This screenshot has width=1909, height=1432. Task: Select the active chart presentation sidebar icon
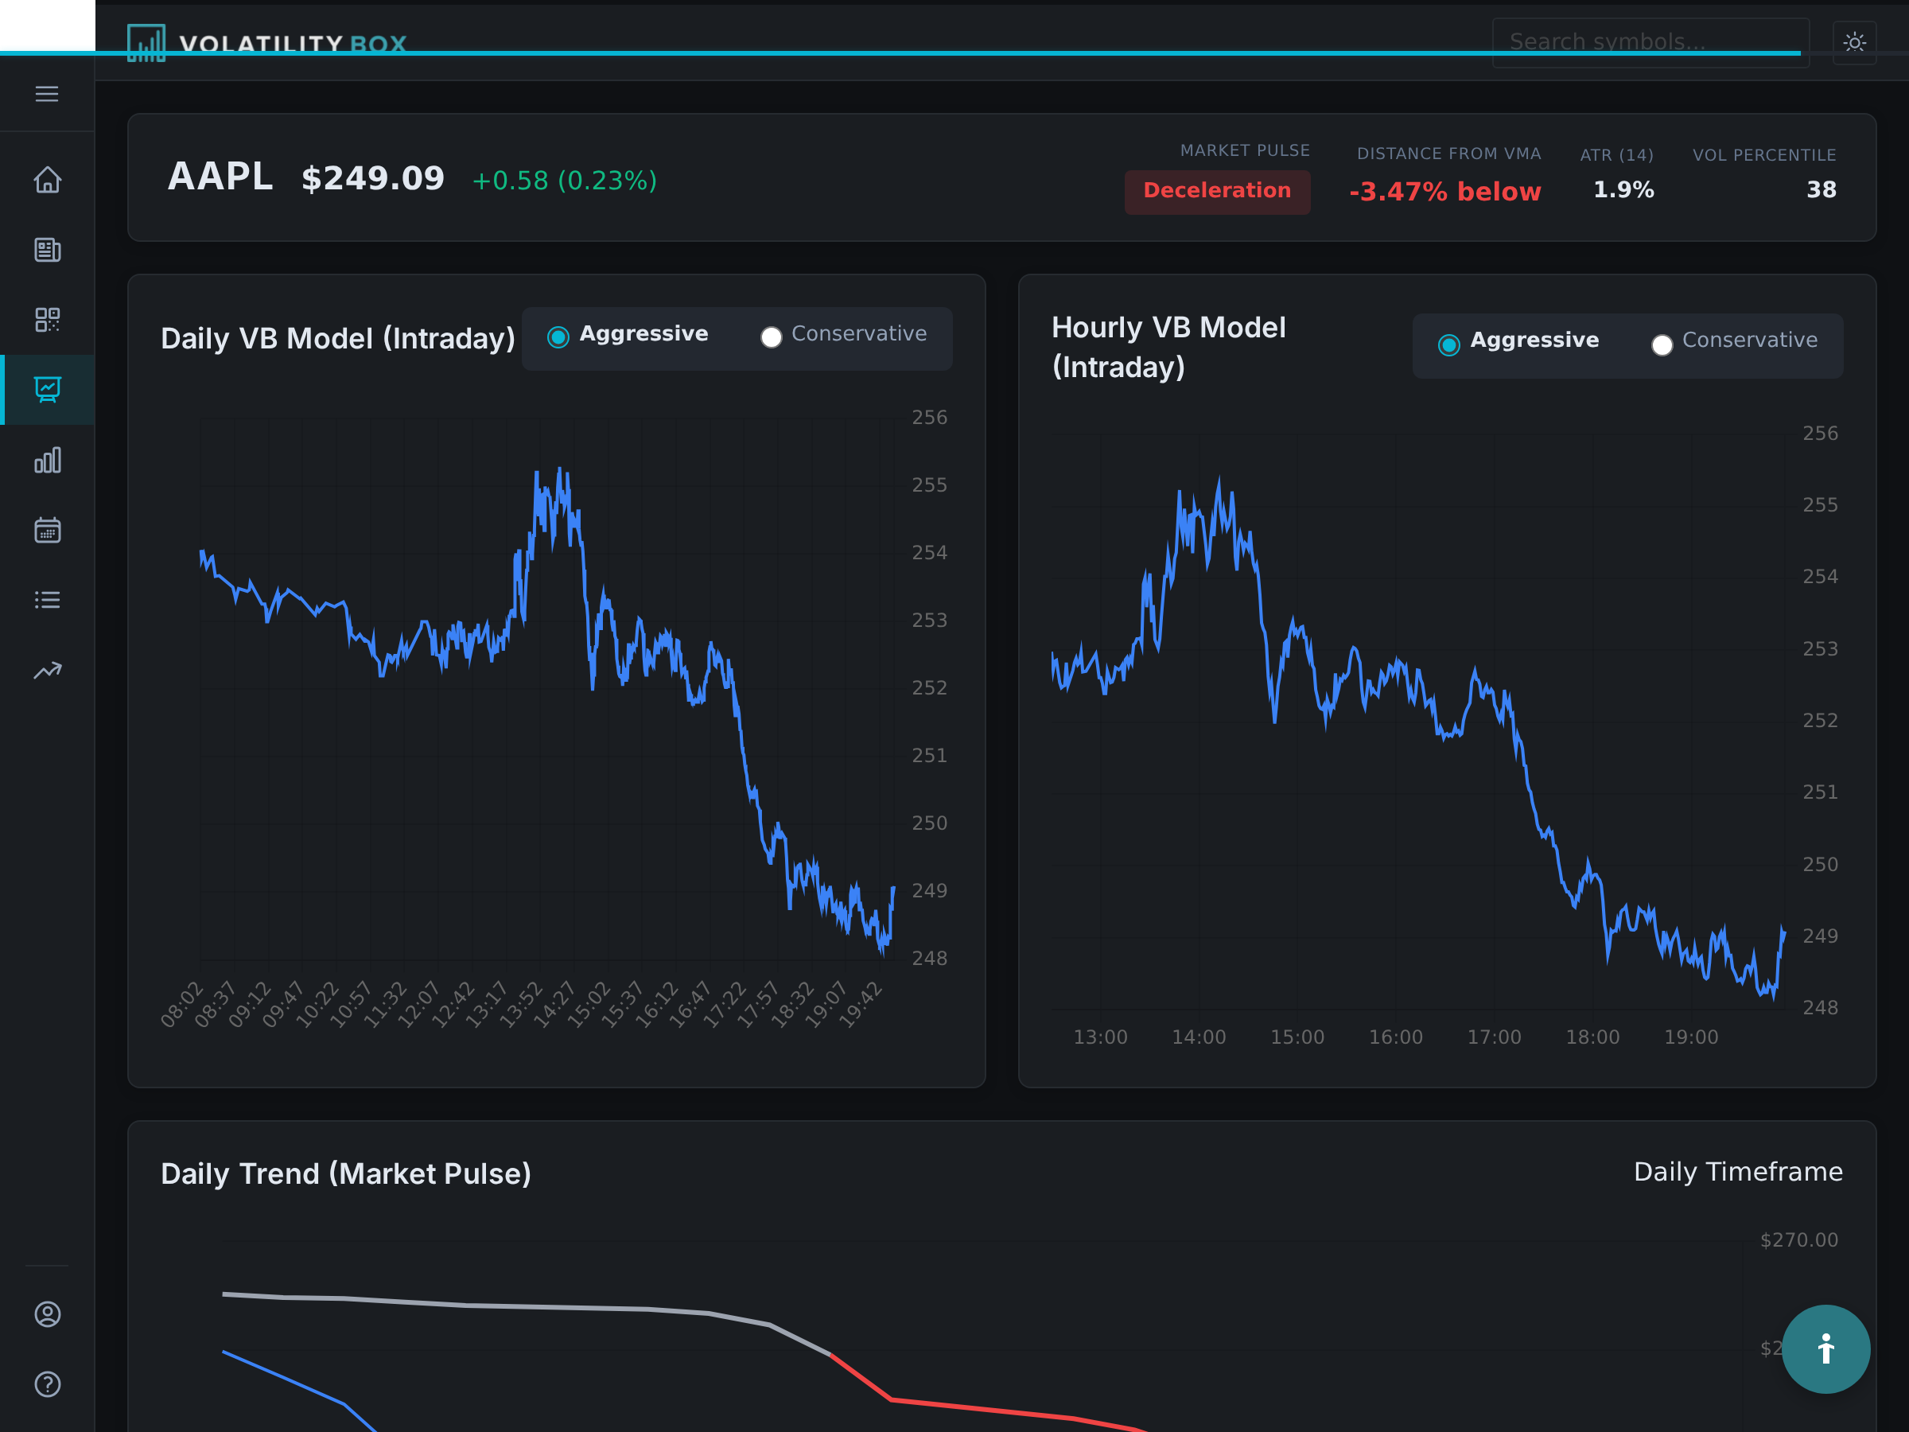[48, 389]
